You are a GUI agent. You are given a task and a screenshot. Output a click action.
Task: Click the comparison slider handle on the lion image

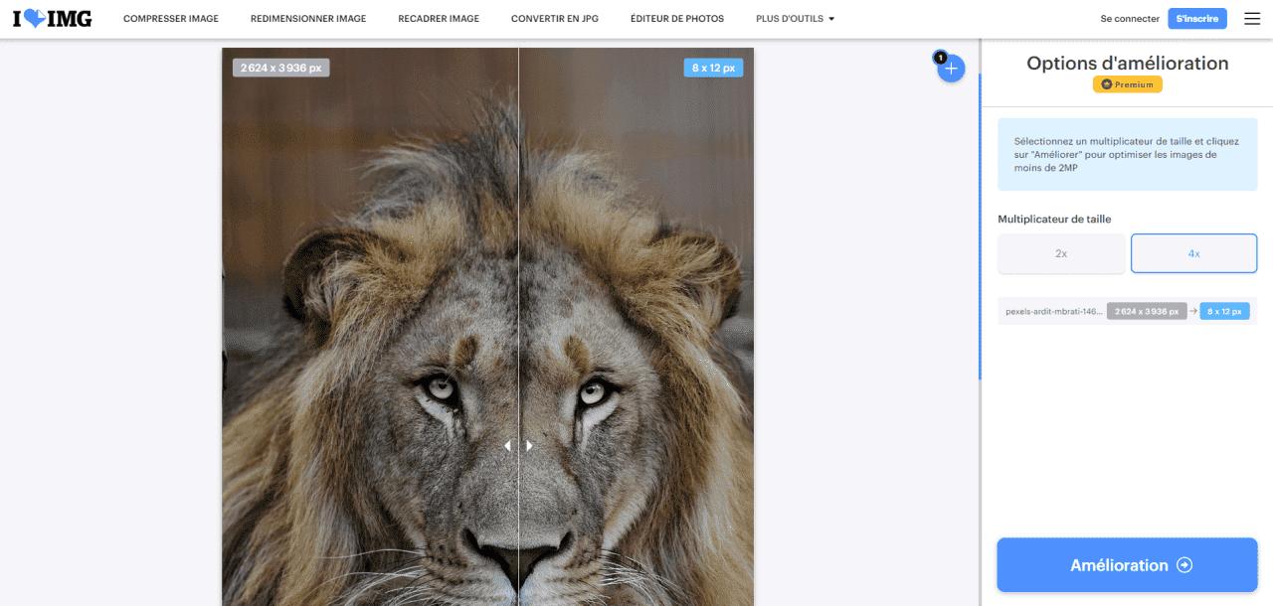(518, 446)
